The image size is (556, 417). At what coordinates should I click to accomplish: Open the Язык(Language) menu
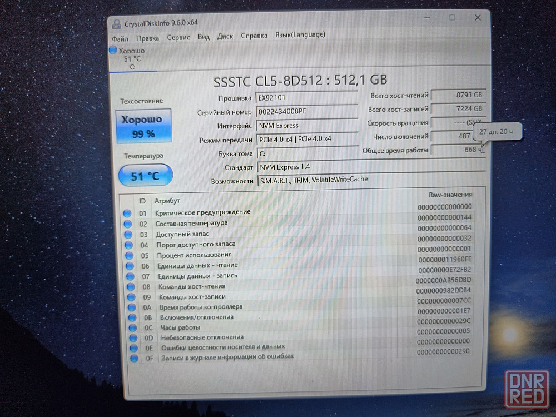point(300,34)
